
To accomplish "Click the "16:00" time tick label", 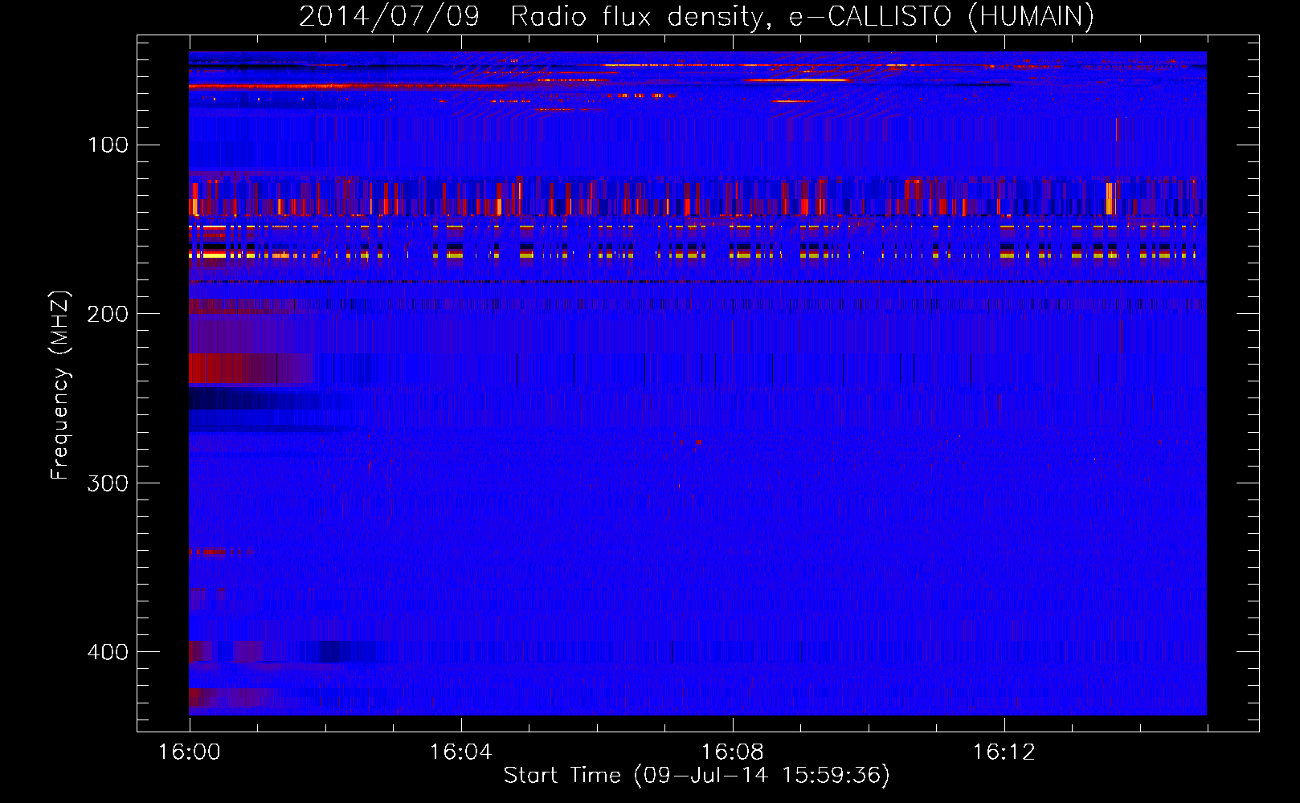I will coord(190,752).
